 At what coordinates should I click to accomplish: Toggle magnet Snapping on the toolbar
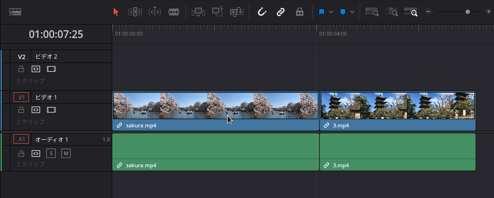pyautogui.click(x=262, y=12)
